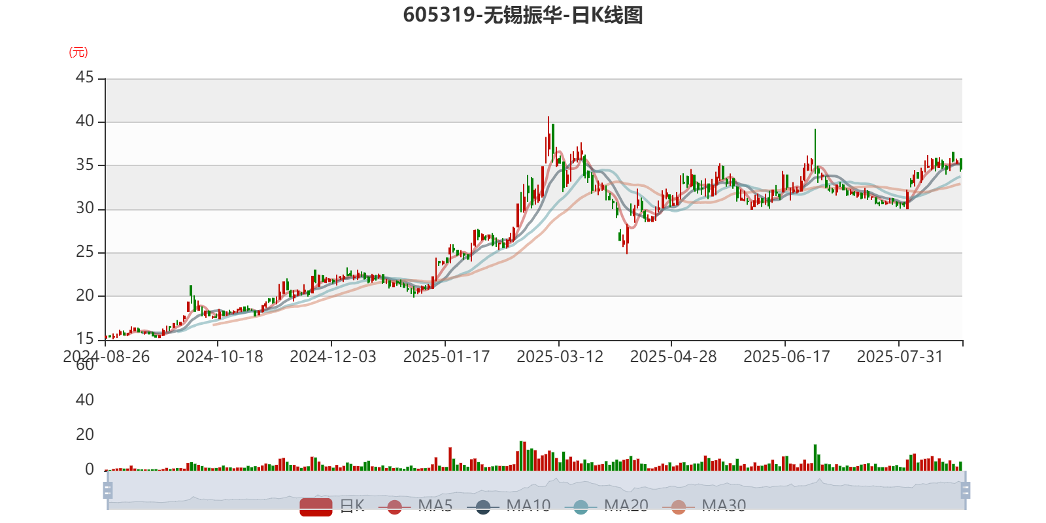The image size is (1046, 523).
Task: Toggle the 日K candlestick series in the legend
Action: [332, 506]
